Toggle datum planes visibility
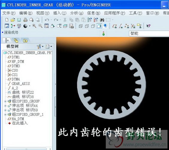This screenshot has width=169, height=150. tap(114, 26)
